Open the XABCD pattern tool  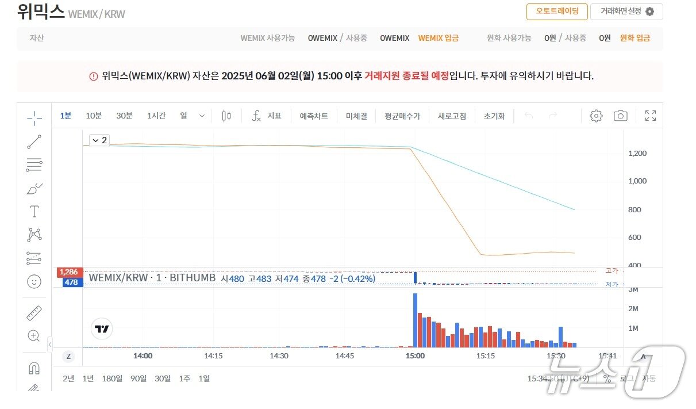coord(34,234)
